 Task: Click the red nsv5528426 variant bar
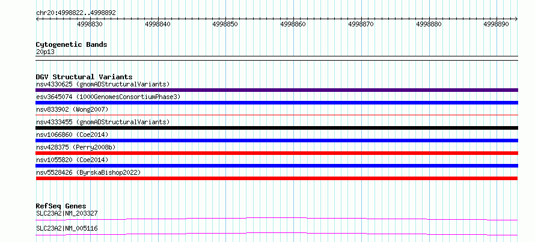pyautogui.click(x=277, y=178)
